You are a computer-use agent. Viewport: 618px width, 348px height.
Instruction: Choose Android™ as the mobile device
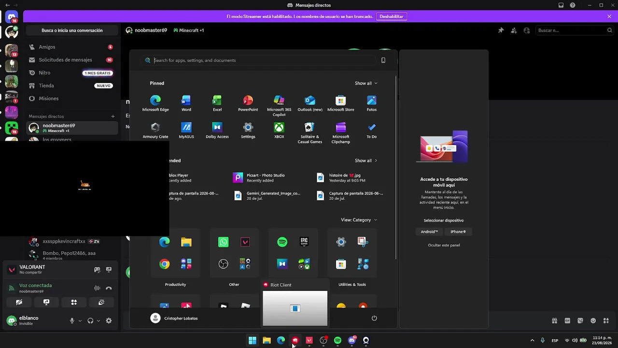coord(429,232)
